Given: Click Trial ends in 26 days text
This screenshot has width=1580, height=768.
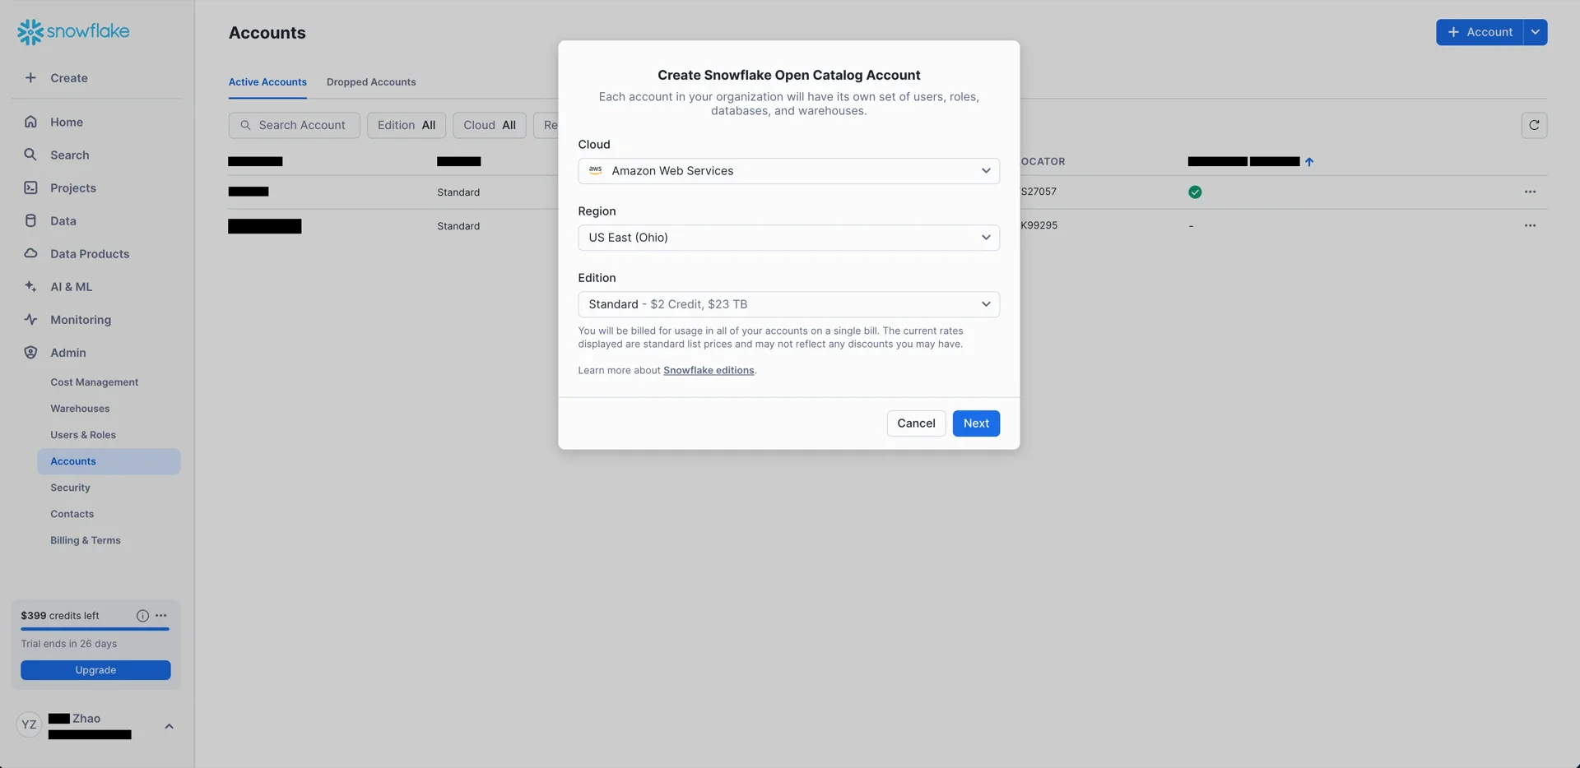Looking at the screenshot, I should (69, 644).
